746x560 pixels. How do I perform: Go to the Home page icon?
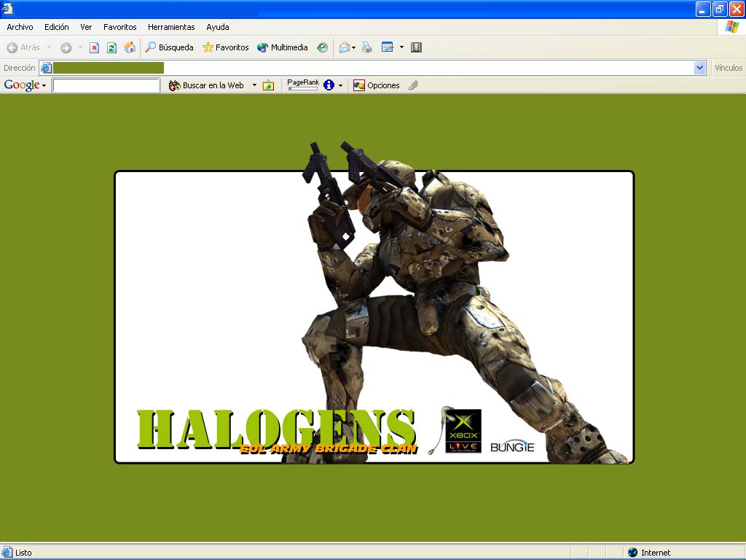[x=130, y=47]
